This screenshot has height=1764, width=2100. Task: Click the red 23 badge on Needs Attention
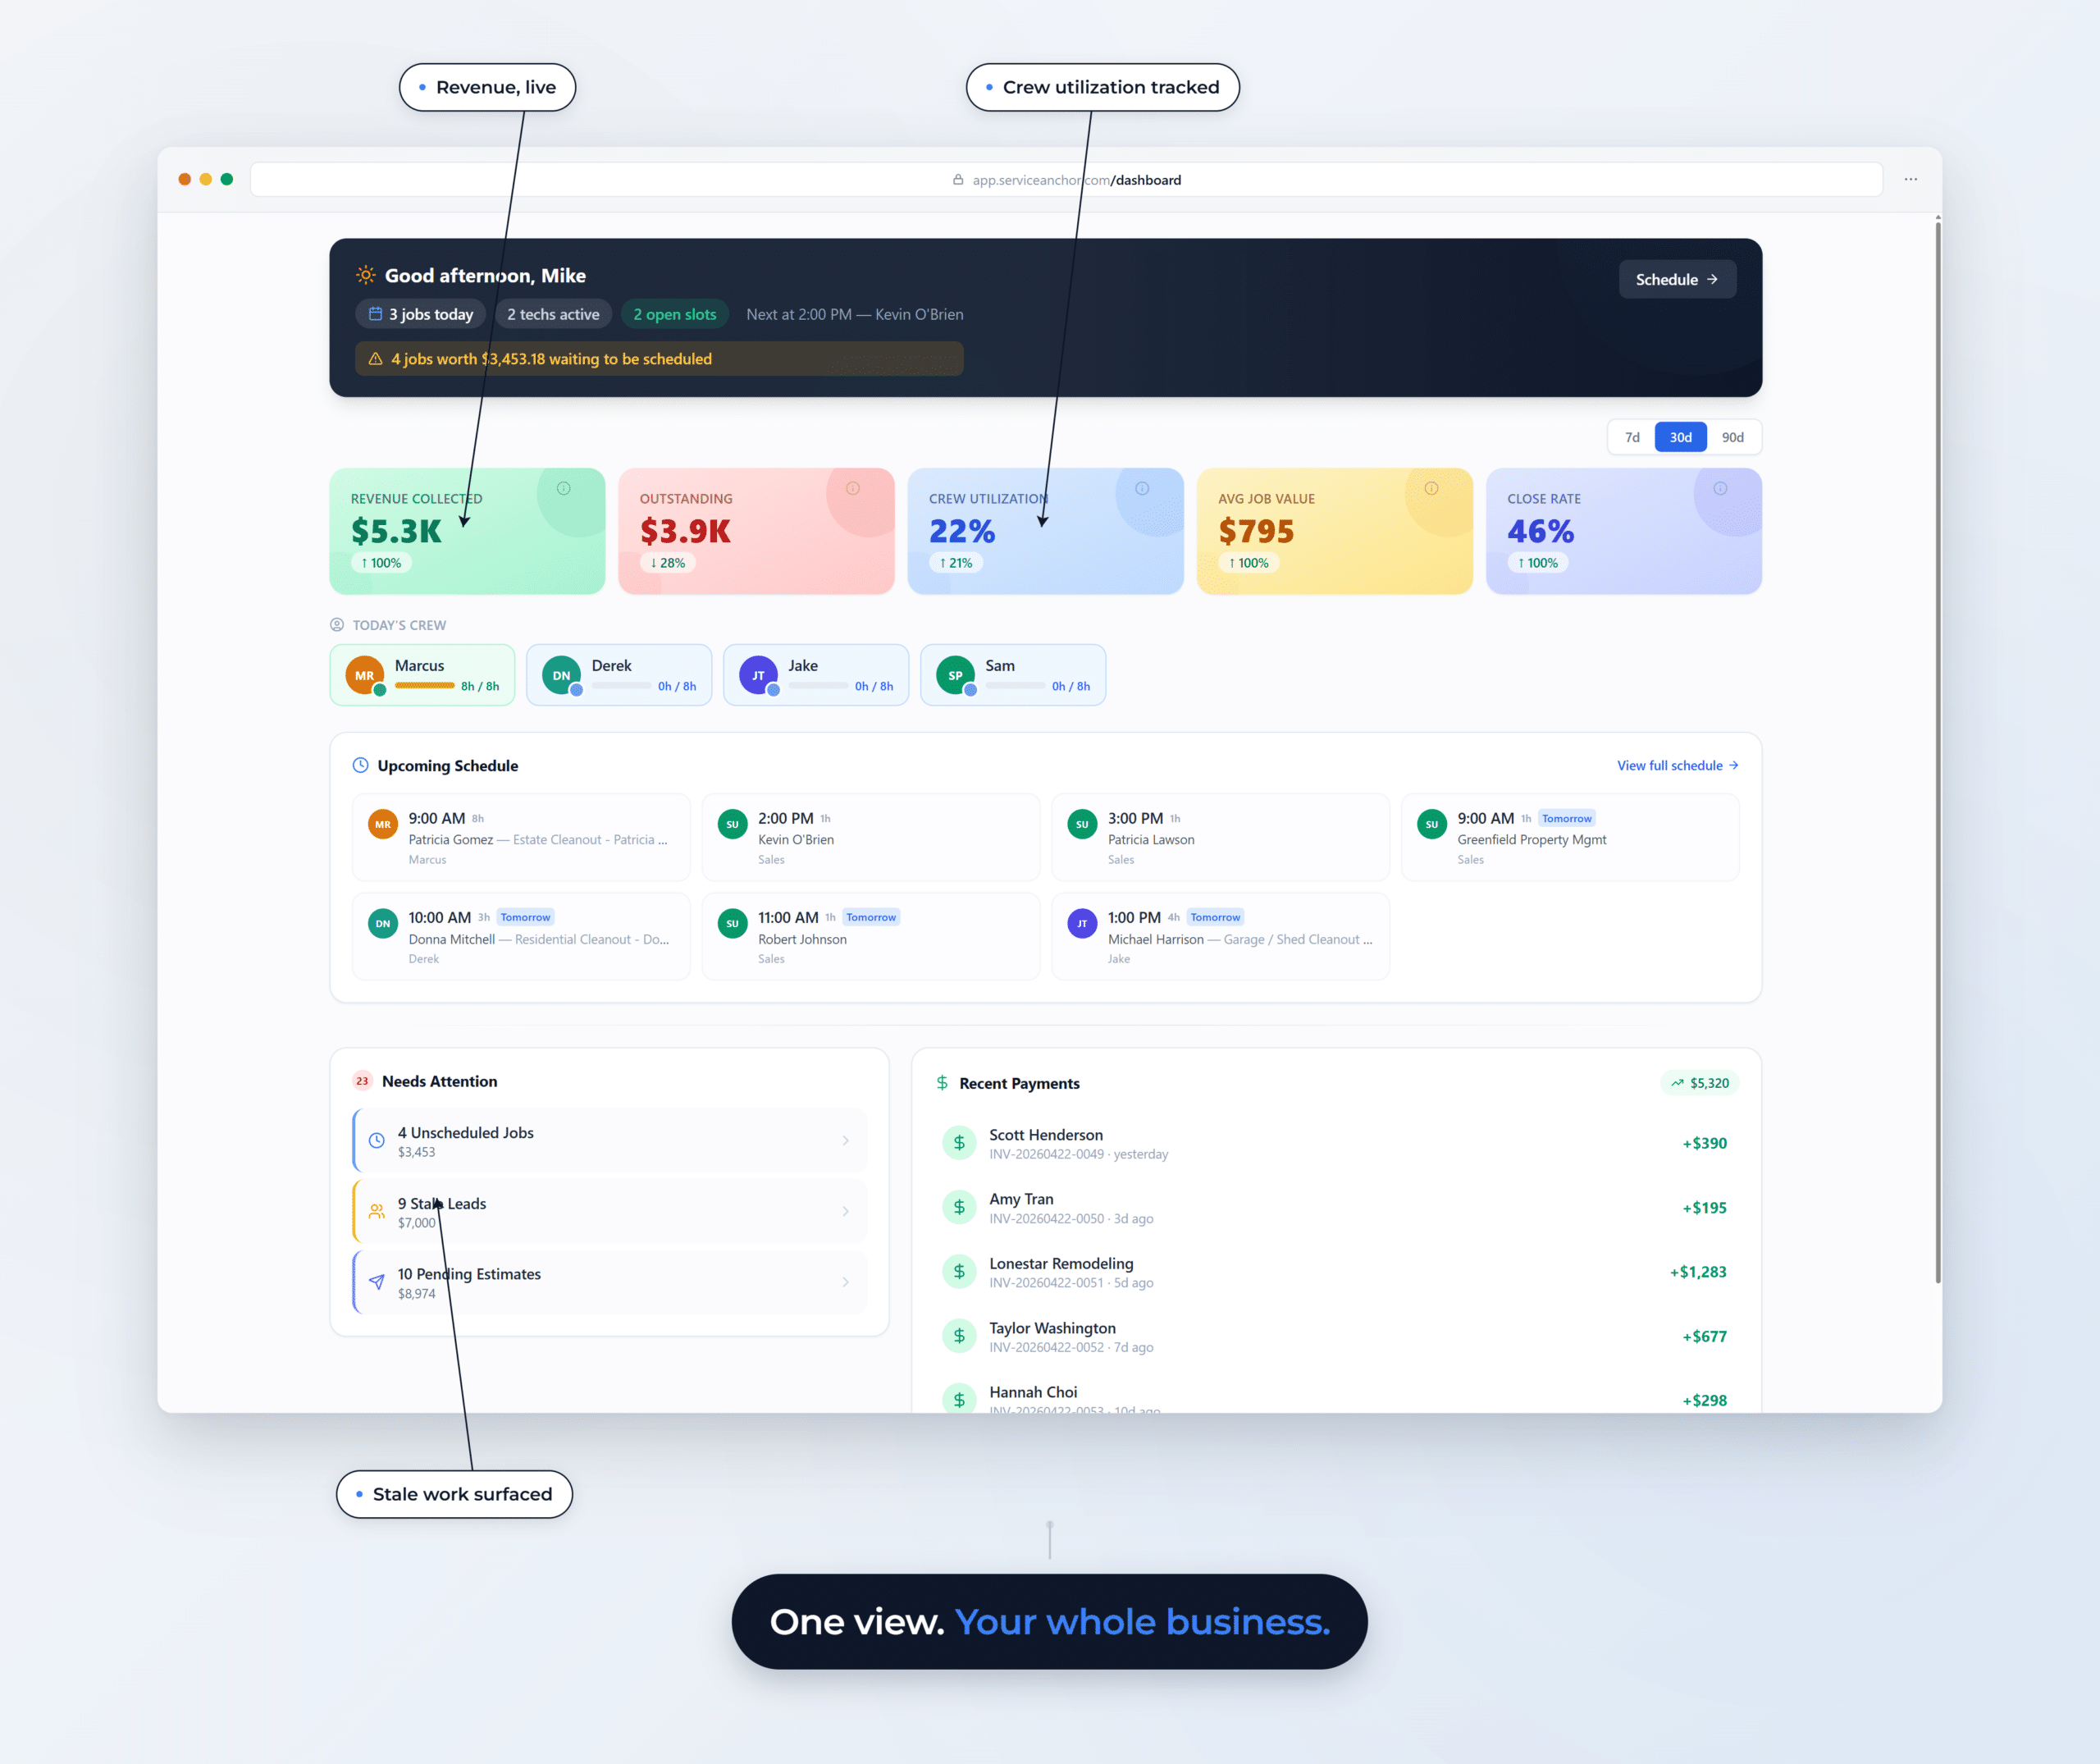[x=362, y=1081]
